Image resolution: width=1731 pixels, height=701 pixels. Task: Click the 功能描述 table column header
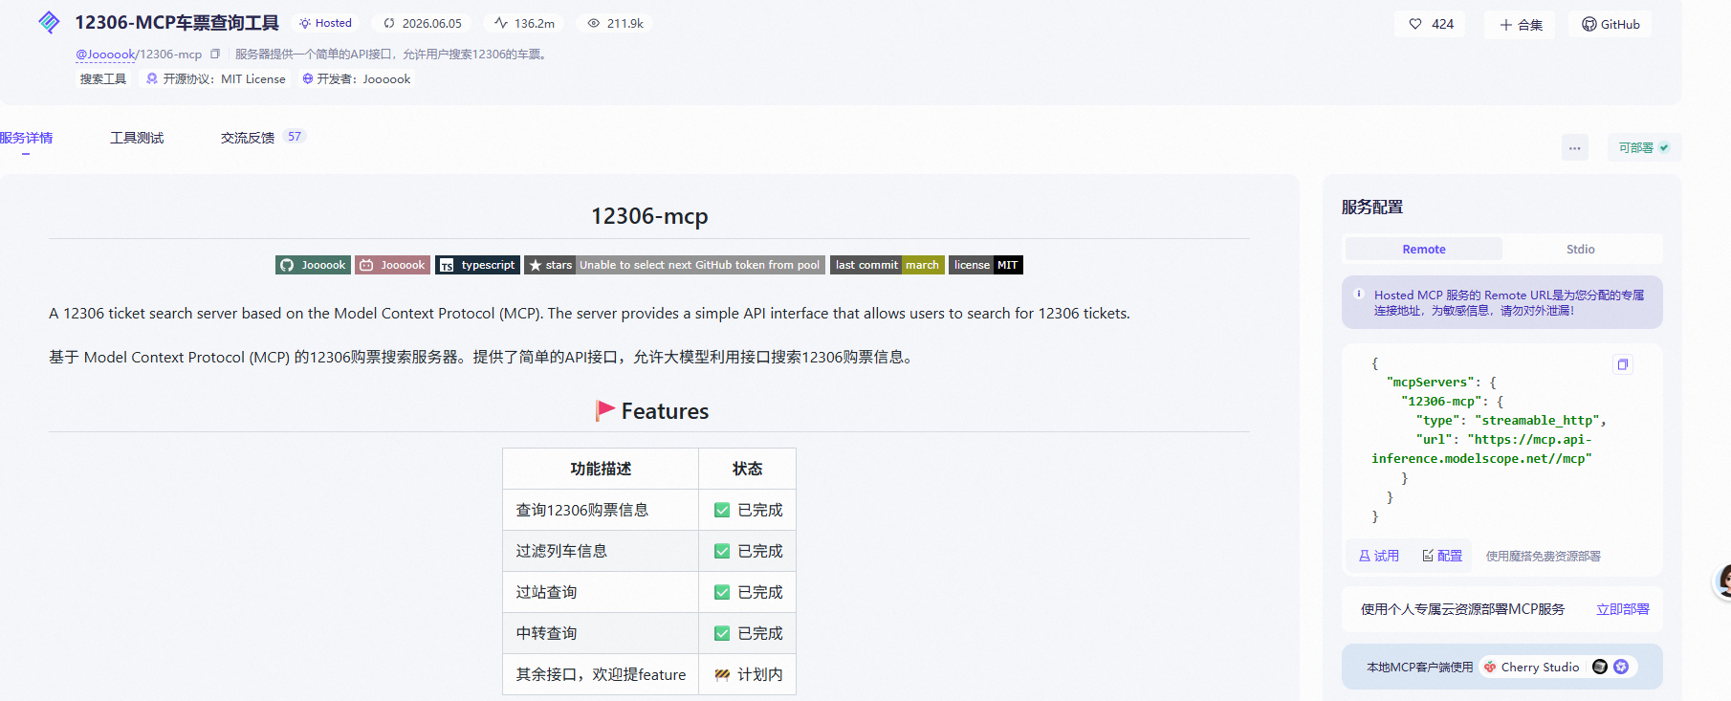click(x=601, y=469)
